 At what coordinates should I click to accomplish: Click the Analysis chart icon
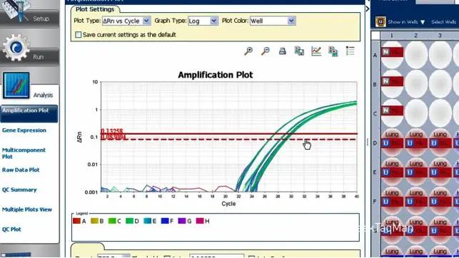[16, 86]
